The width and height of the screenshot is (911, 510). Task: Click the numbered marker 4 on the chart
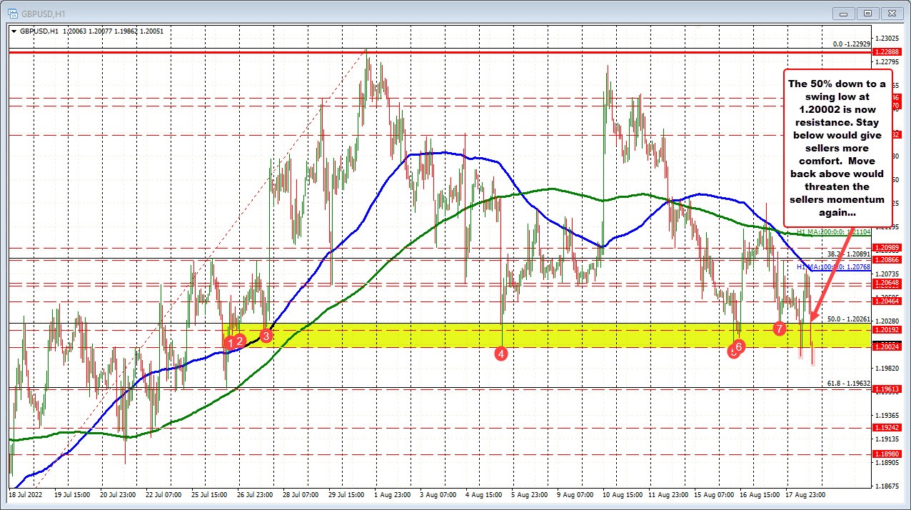tap(500, 354)
